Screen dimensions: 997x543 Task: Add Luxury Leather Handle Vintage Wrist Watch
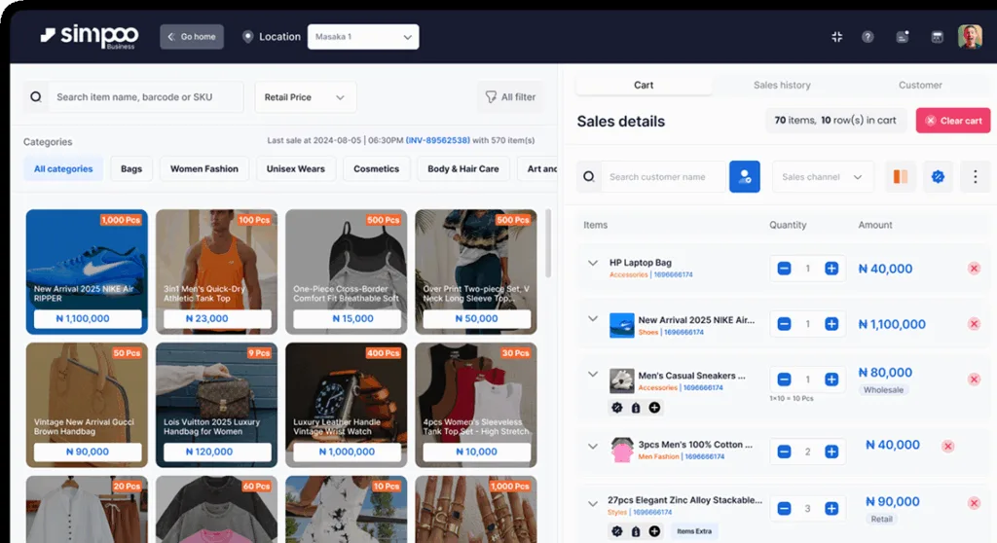pyautogui.click(x=346, y=405)
